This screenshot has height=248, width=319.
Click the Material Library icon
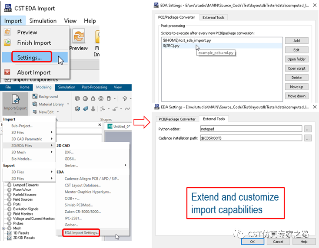pyautogui.click(x=35, y=104)
